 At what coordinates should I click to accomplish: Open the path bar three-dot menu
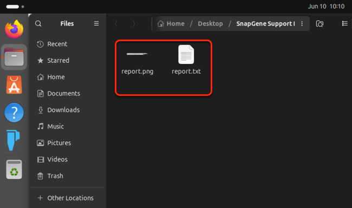click(x=302, y=24)
